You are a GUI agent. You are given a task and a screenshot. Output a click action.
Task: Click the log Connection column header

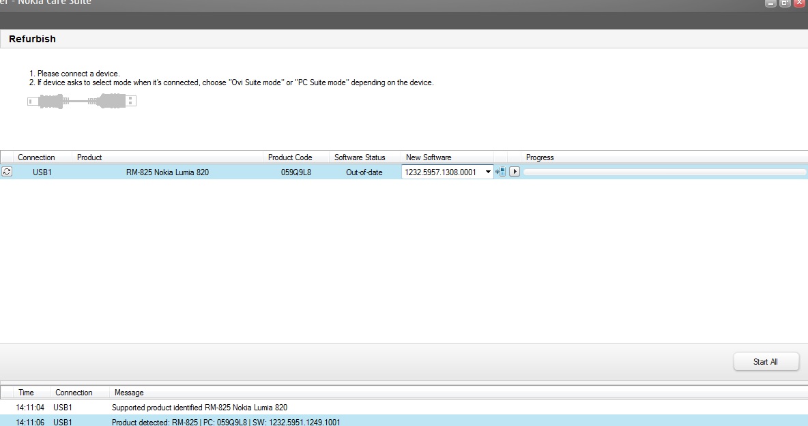point(74,393)
